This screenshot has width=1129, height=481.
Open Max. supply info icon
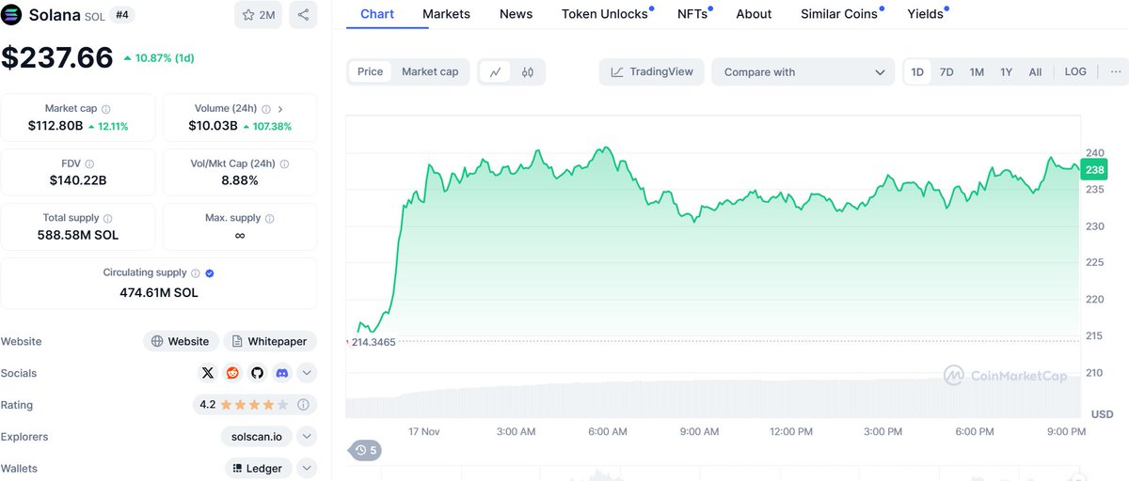tap(269, 218)
